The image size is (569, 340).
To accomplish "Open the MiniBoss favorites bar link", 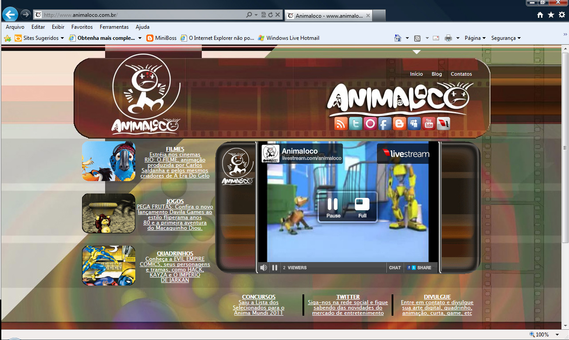I will 161,38.
